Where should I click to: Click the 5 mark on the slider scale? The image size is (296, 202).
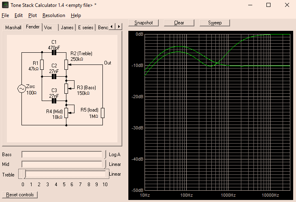tap(64, 185)
